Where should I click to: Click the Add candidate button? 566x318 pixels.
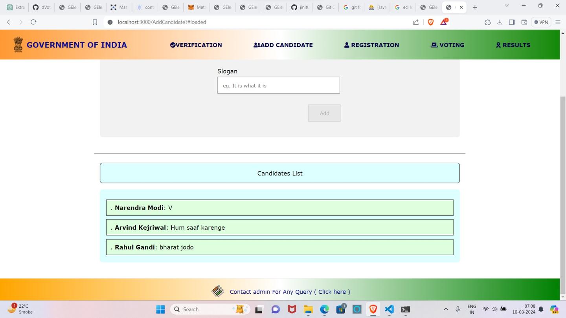pyautogui.click(x=324, y=113)
